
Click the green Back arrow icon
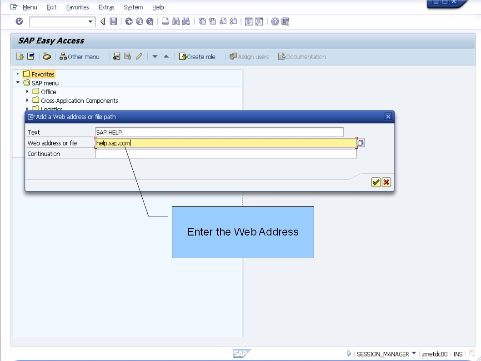(129, 21)
